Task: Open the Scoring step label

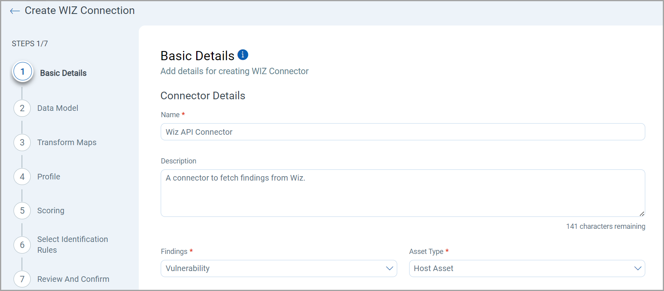Action: pos(51,211)
